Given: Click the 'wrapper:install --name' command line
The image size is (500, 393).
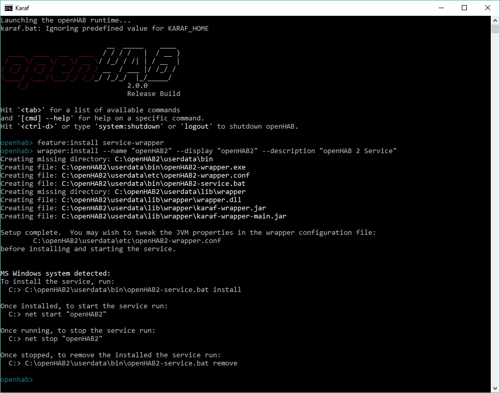Looking at the screenshot, I should point(217,151).
